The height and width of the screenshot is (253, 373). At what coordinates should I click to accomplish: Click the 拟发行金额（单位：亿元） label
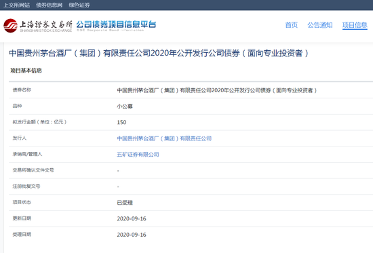click(39, 122)
